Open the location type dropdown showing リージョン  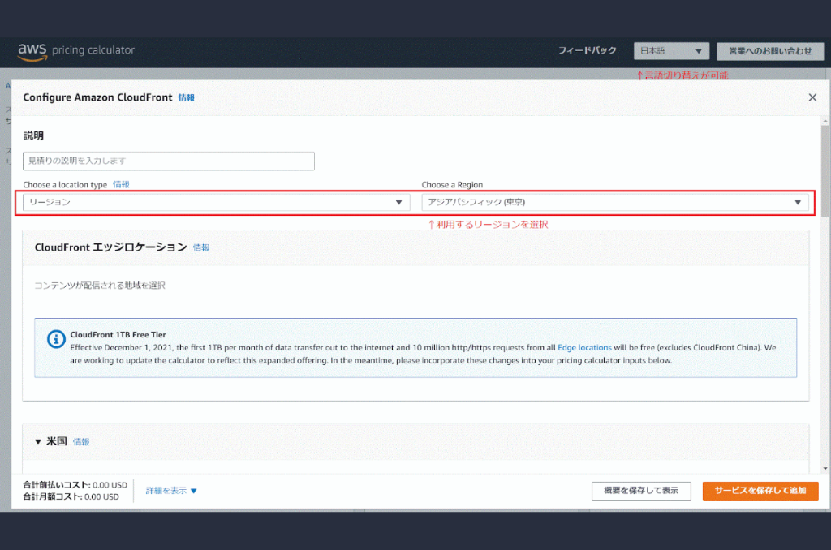point(216,203)
